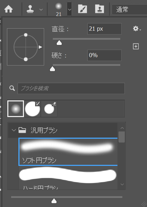Viewport: 147px width, 207px height.
Task: Click the 直径 diameter slider handle
Action: [x=59, y=43]
